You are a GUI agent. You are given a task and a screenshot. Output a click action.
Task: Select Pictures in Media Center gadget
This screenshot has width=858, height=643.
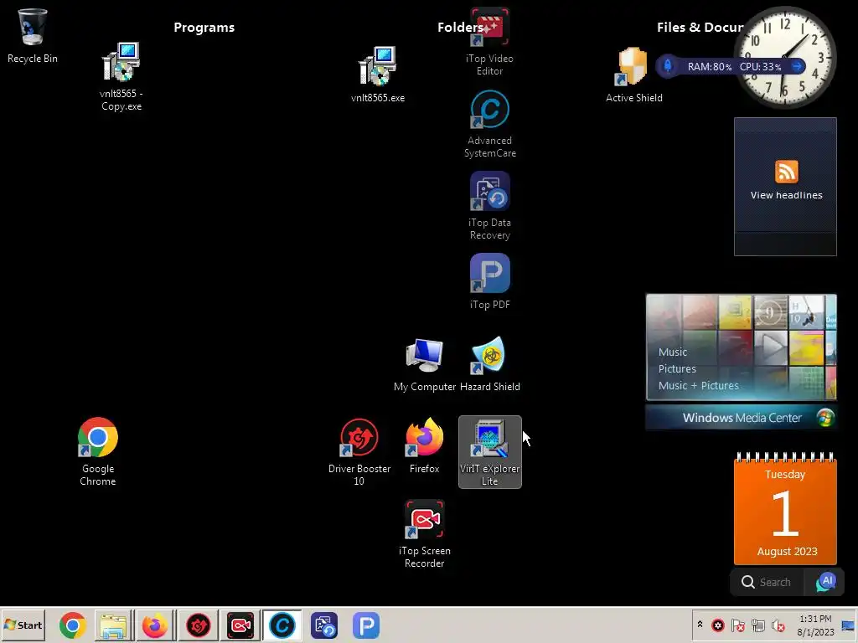[x=677, y=368]
